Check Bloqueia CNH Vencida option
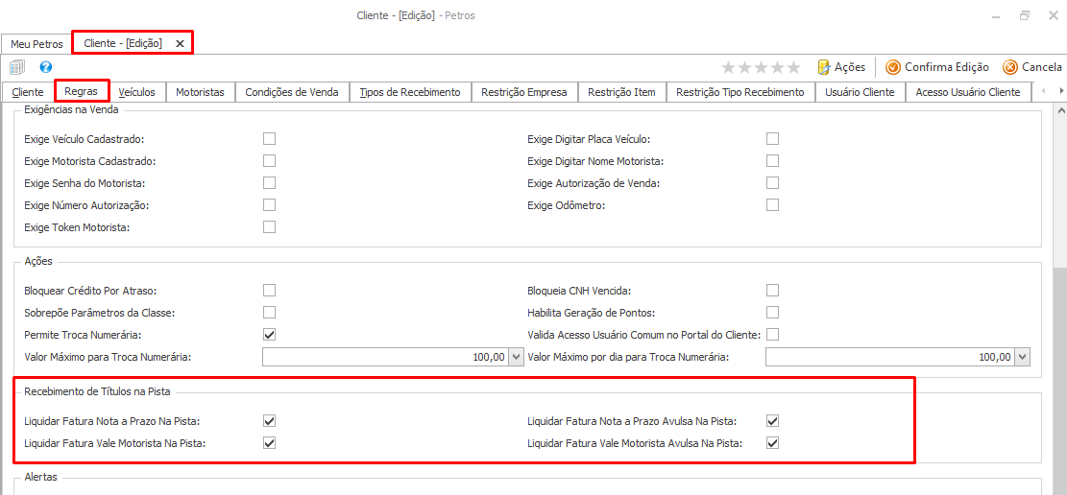 point(772,291)
